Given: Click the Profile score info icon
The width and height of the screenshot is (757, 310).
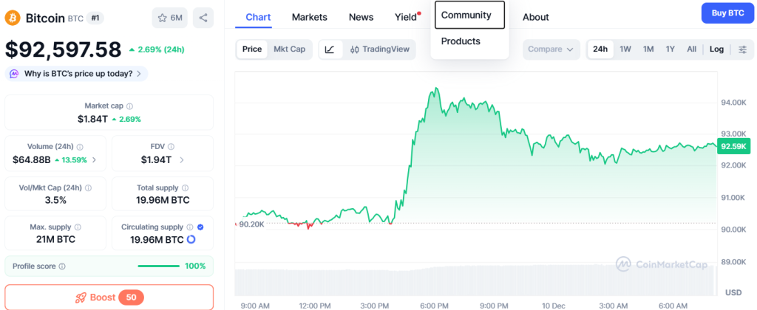Looking at the screenshot, I should click(62, 266).
